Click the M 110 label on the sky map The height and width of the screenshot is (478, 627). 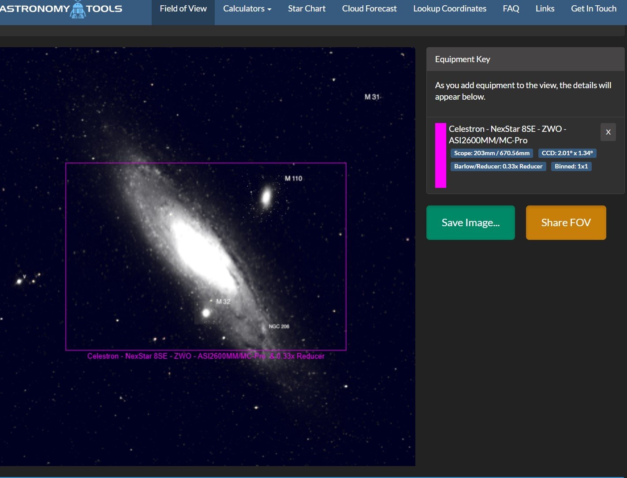coord(293,179)
